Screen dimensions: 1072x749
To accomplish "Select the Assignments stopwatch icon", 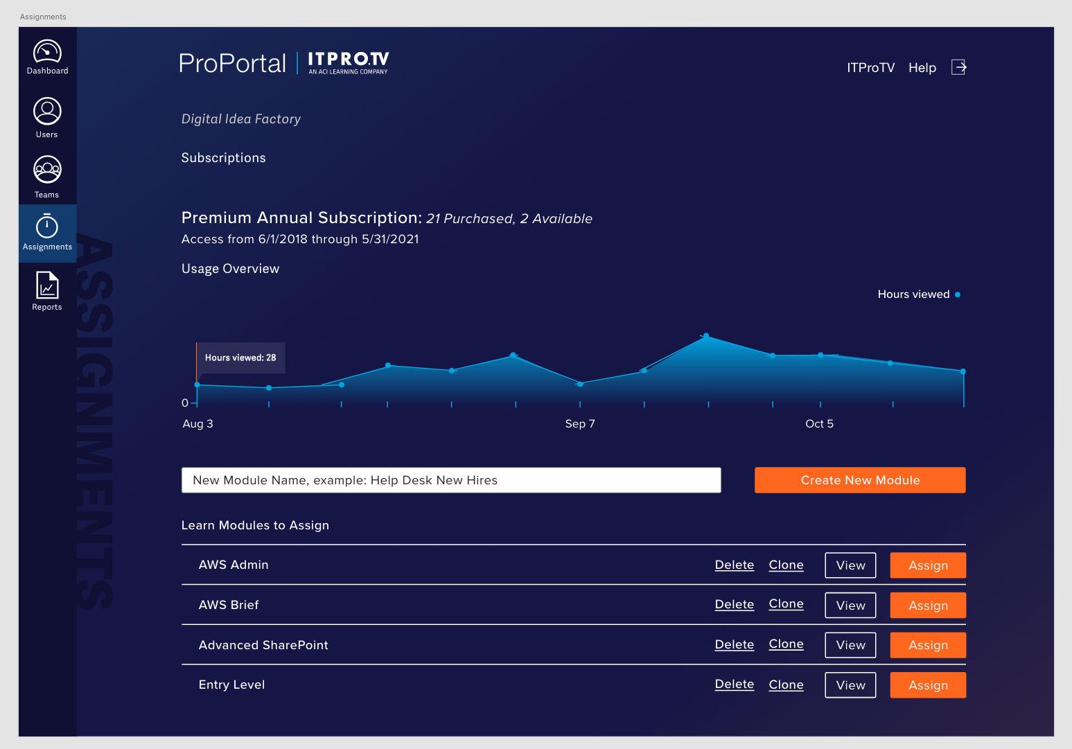I will 47,226.
